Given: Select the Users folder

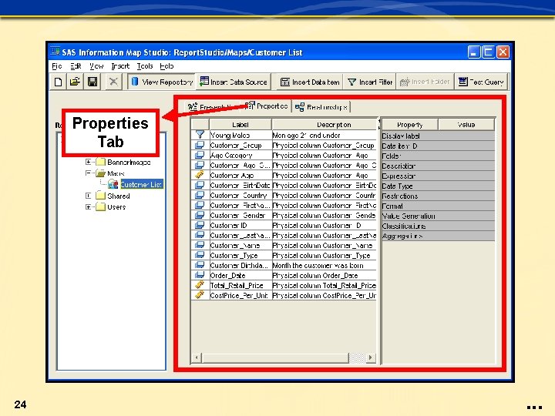Looking at the screenshot, I should click(116, 207).
